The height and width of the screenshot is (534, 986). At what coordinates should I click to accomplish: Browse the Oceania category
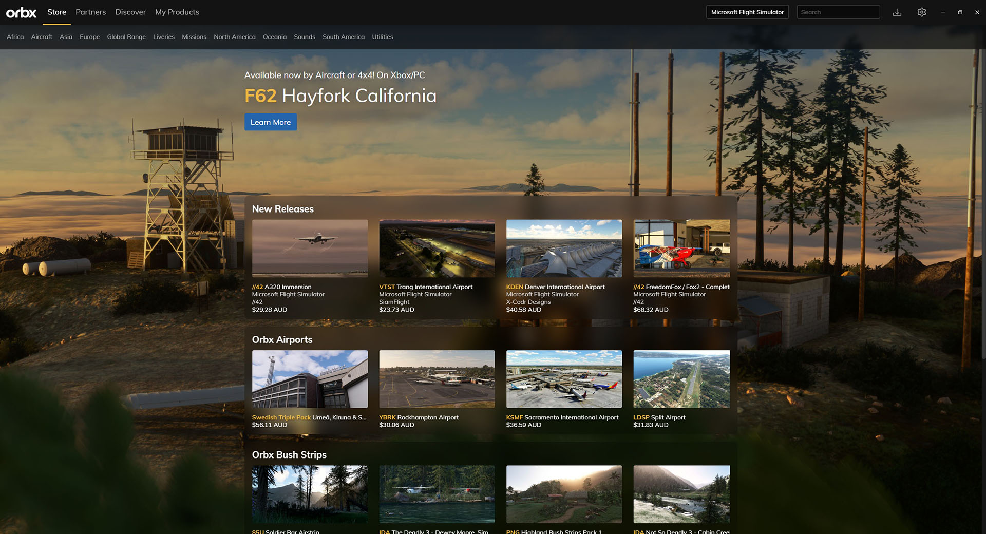[x=275, y=37]
